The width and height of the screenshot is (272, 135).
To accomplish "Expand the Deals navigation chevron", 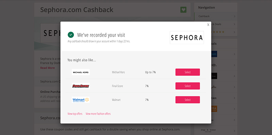I will click(x=234, y=24).
